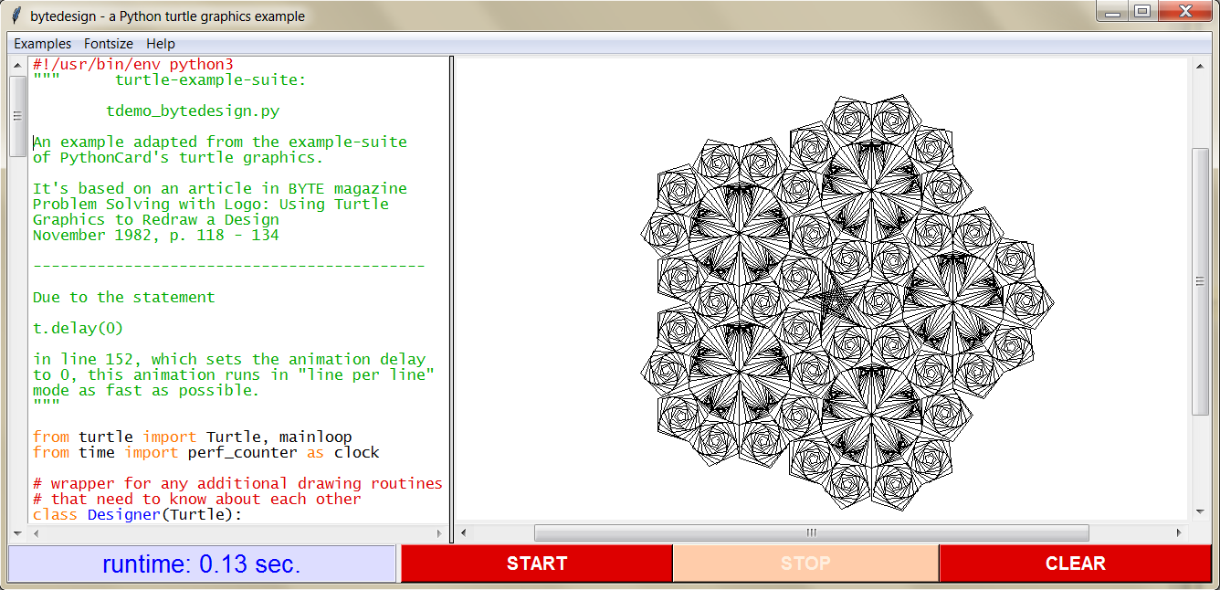Screen dimensions: 1220x590
Task: Click the canvas scroll-down arrow
Action: point(1201,514)
